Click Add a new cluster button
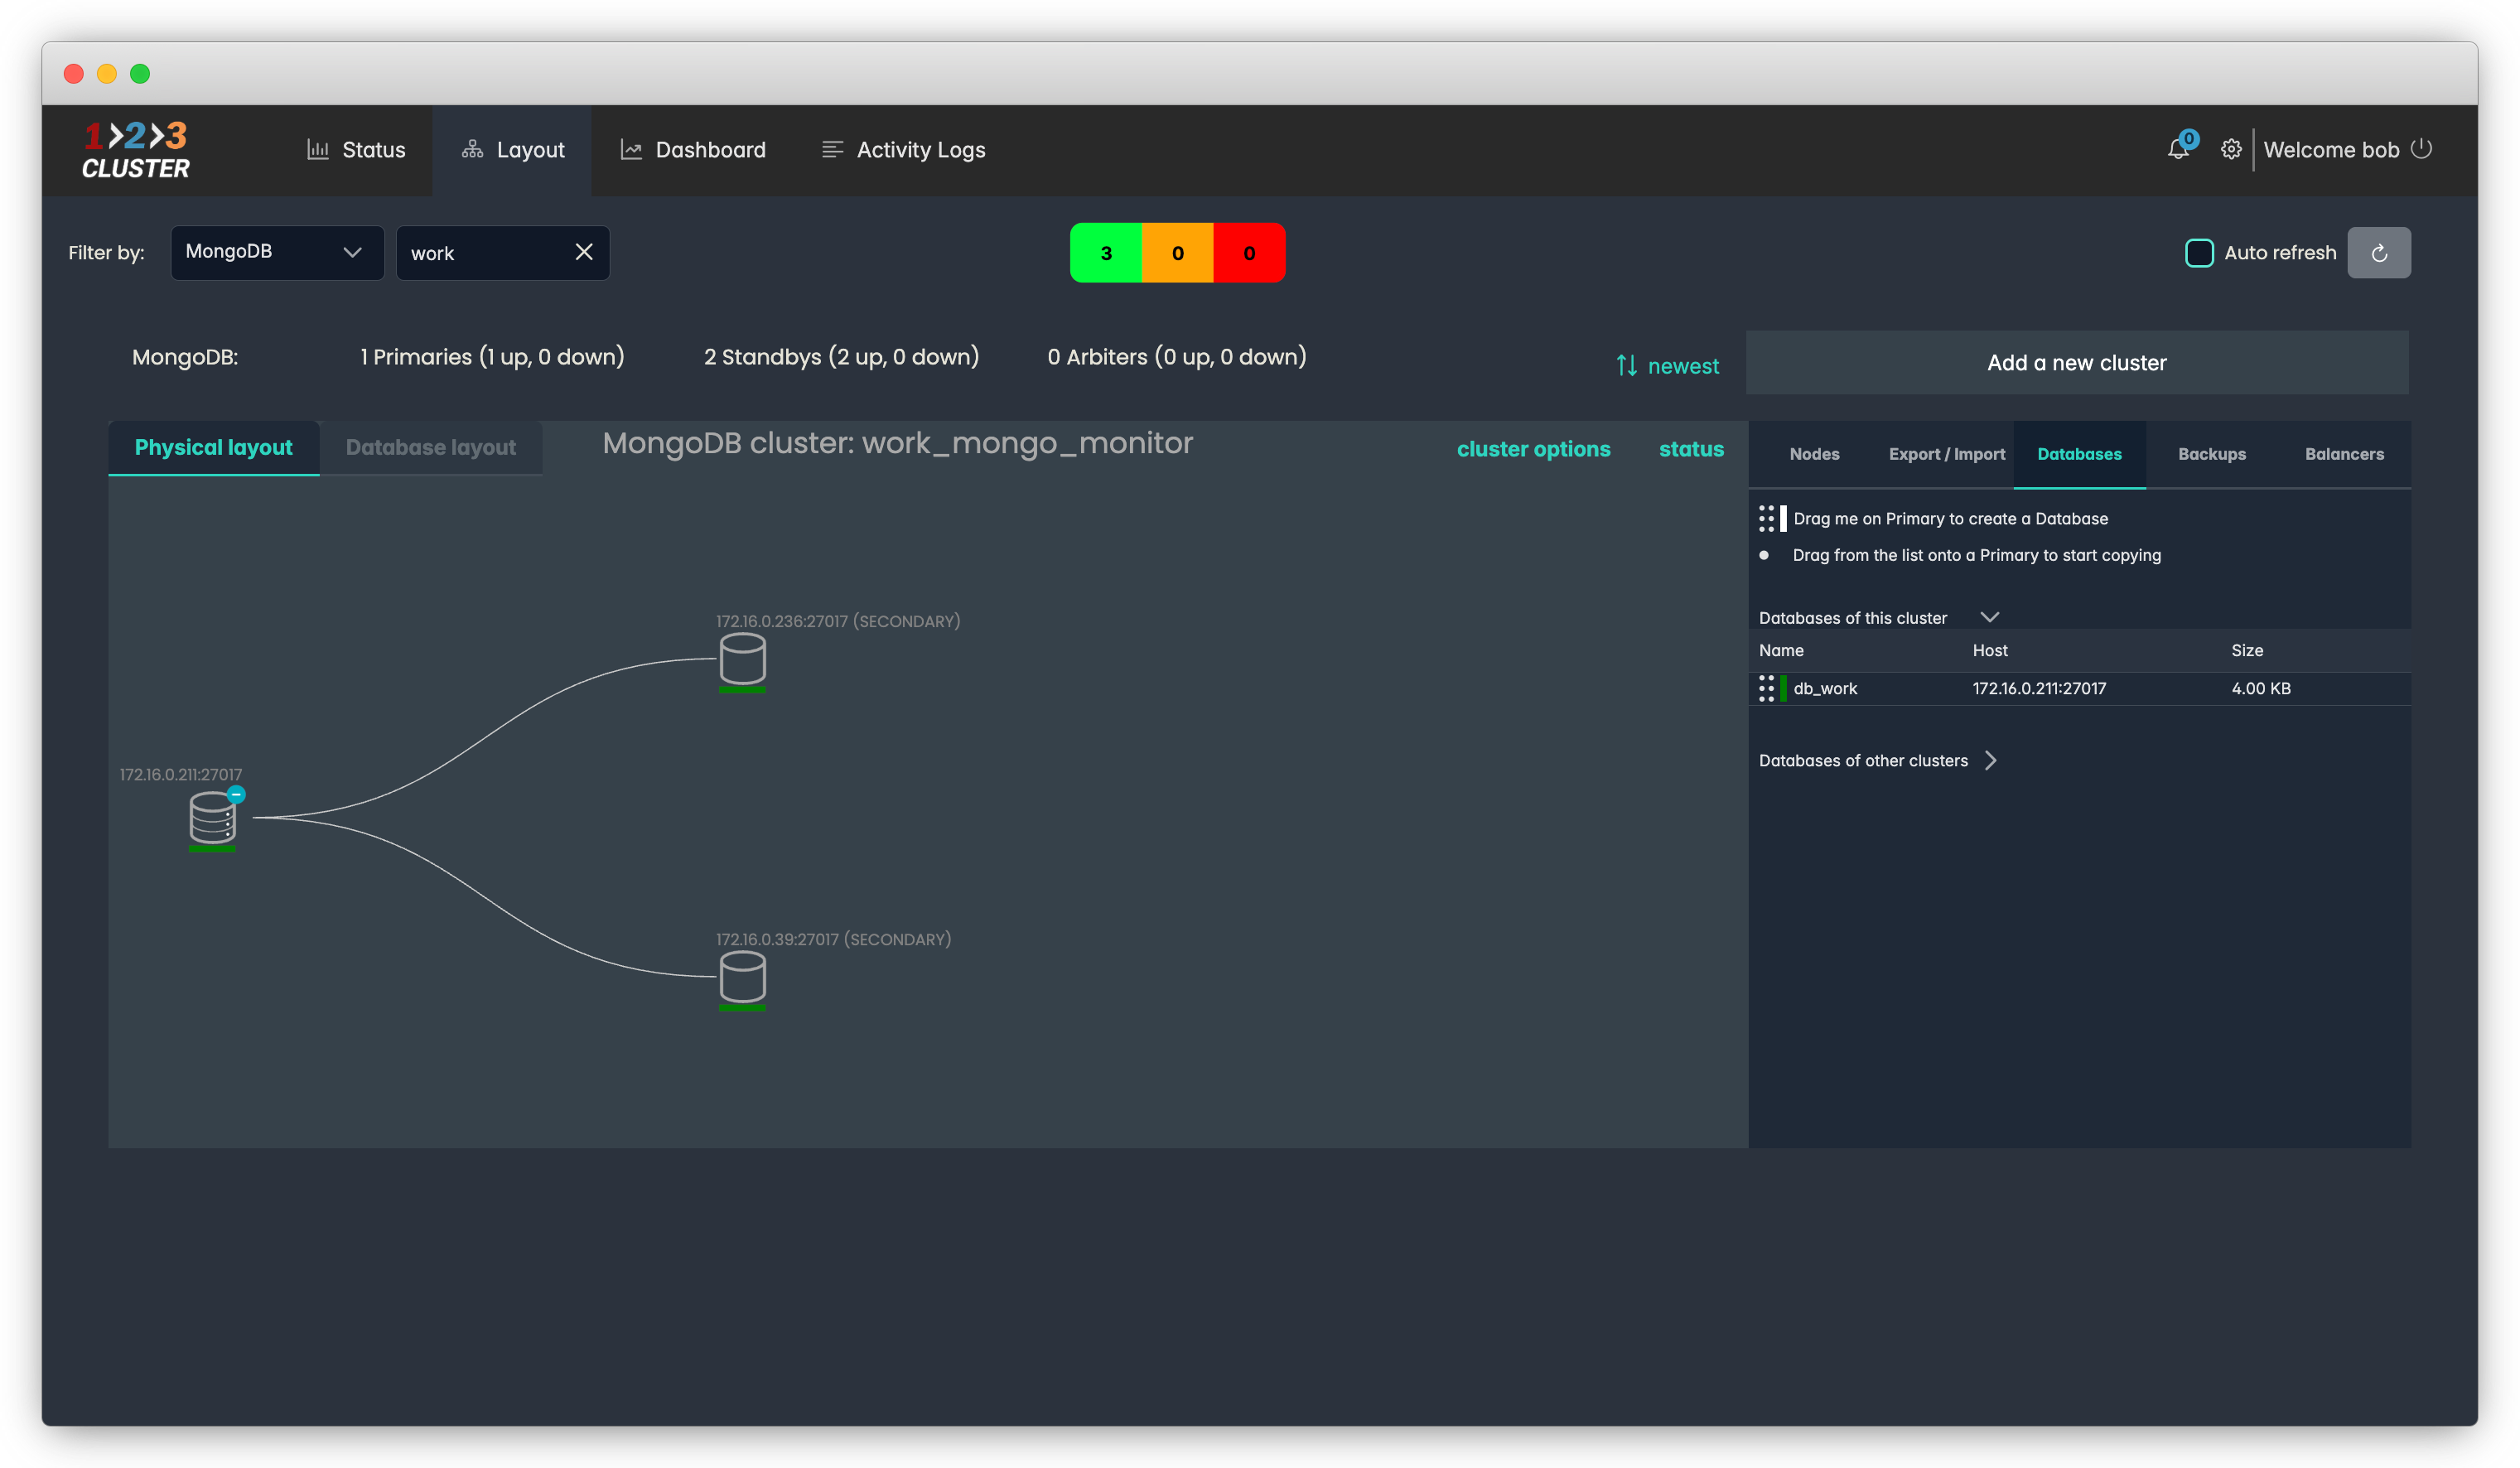Screen dimensions: 2520x1468 (2076, 363)
